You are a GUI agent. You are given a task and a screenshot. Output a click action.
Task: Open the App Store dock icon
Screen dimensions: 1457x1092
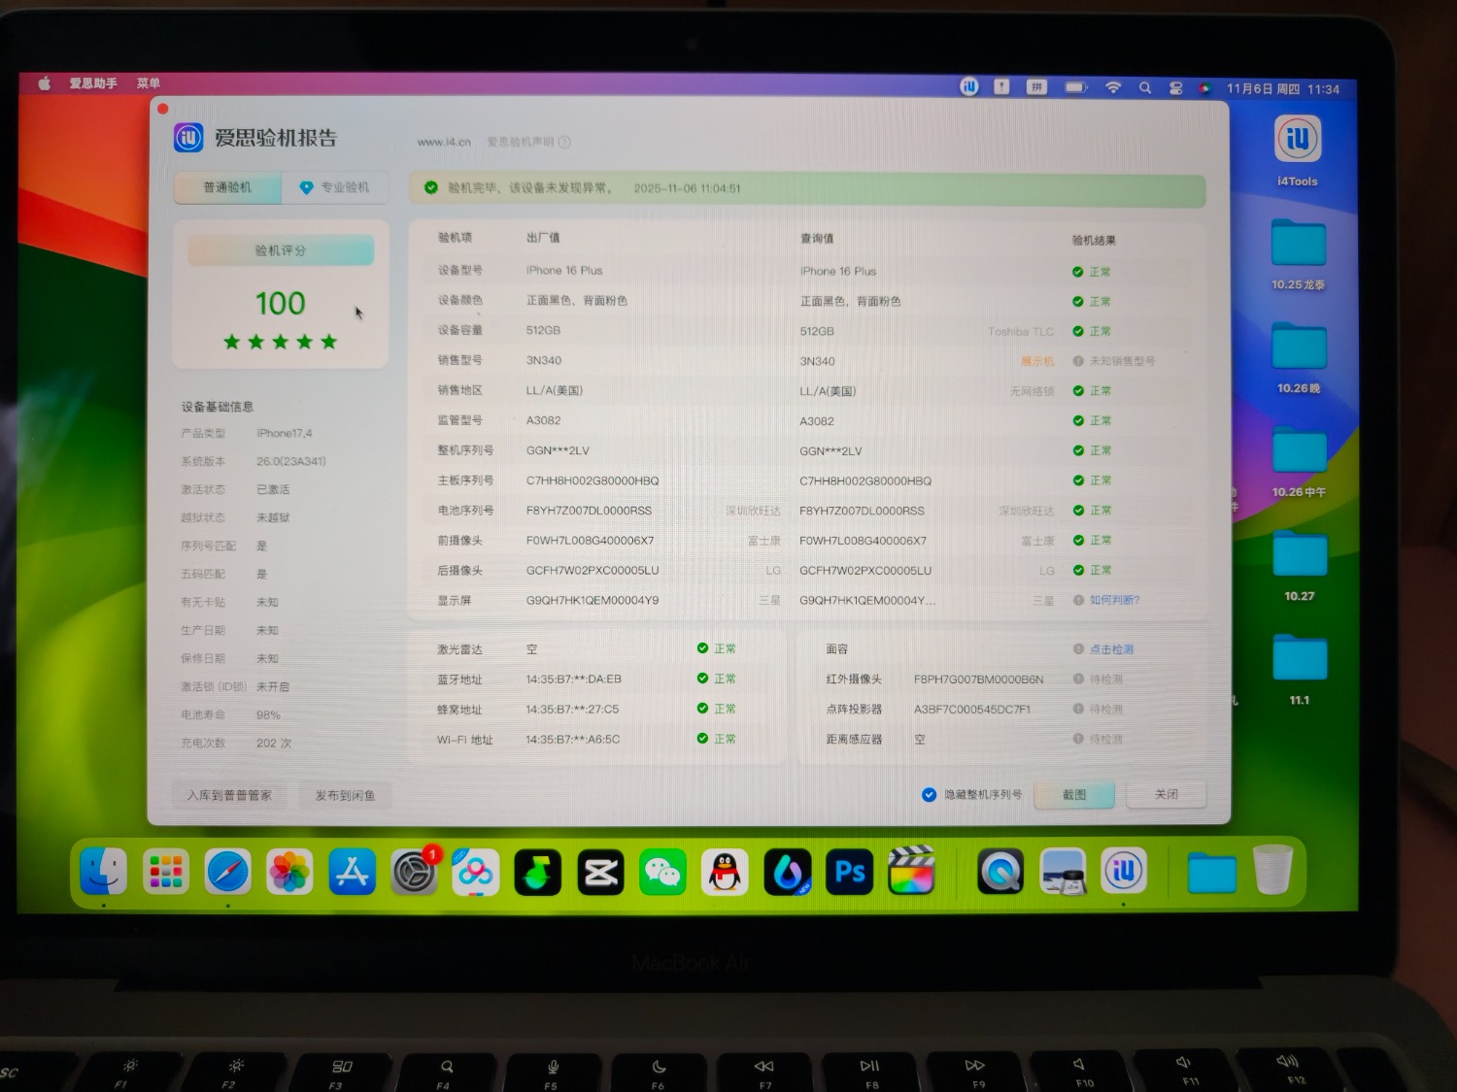(352, 872)
